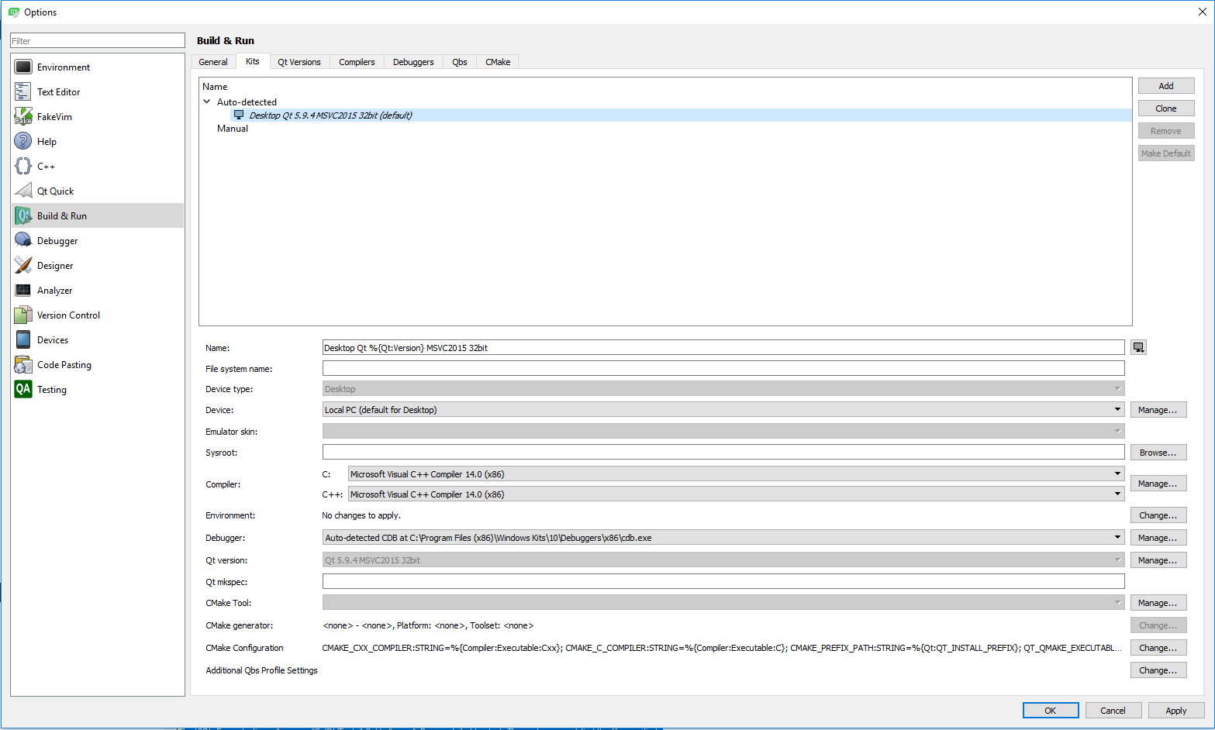Open the CMake Tool dropdown
The image size is (1215, 730).
coord(723,603)
